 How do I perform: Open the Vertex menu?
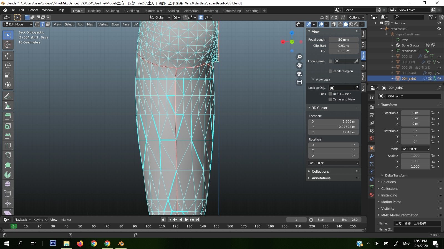103,24
